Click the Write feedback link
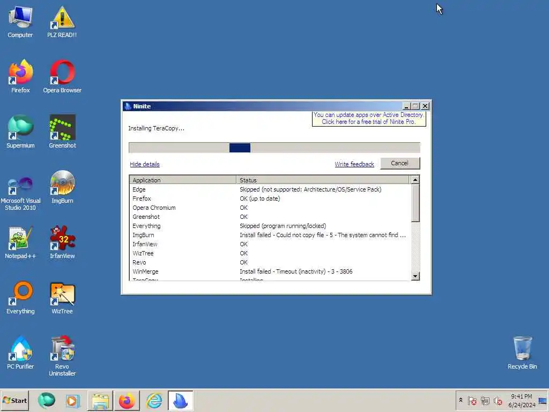 354,164
